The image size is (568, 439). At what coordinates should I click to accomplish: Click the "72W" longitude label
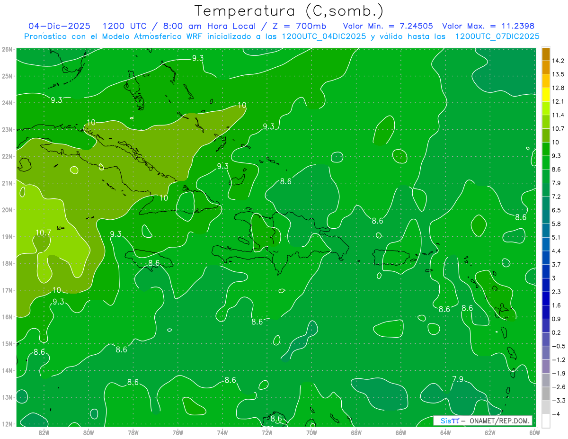pyautogui.click(x=267, y=433)
